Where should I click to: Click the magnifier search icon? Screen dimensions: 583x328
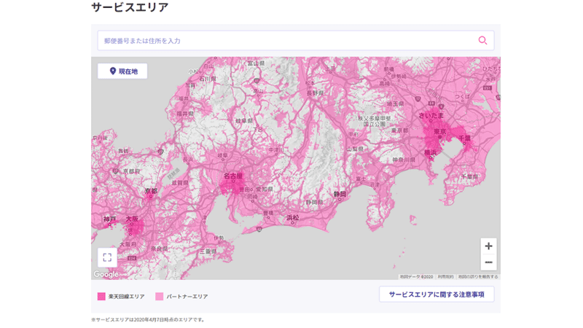(482, 40)
